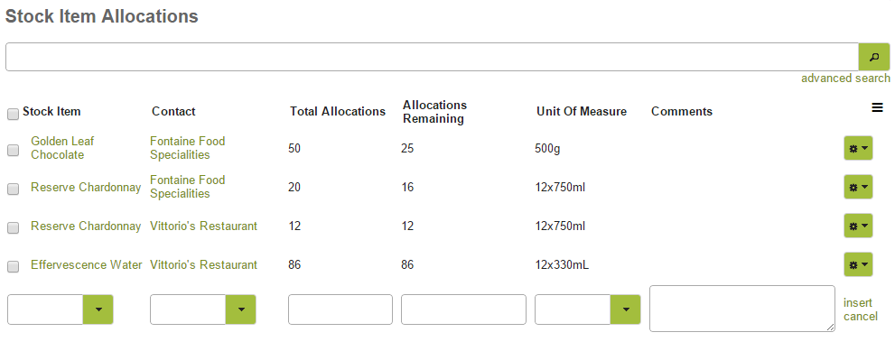Click the green search magnifier button

pyautogui.click(x=874, y=57)
